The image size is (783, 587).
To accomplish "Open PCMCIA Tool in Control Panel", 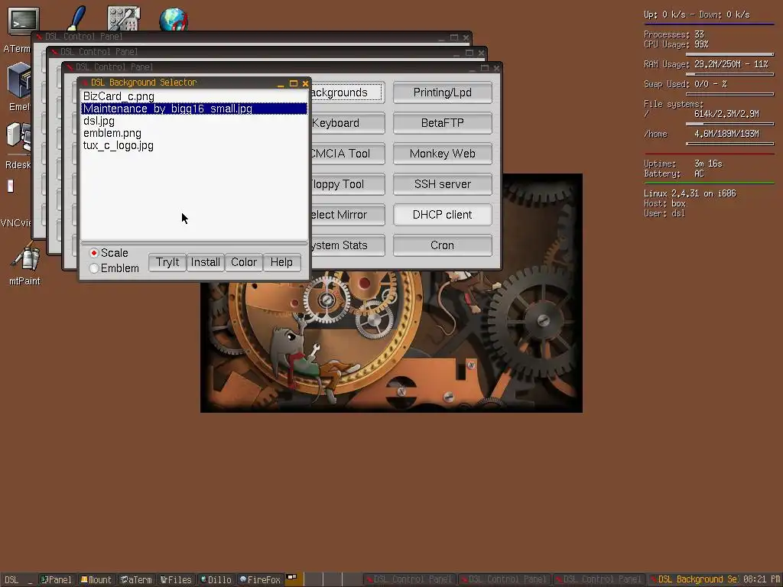I will point(348,153).
